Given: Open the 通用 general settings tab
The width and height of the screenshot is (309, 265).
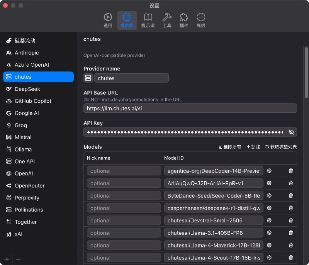Looking at the screenshot, I should (x=108, y=21).
